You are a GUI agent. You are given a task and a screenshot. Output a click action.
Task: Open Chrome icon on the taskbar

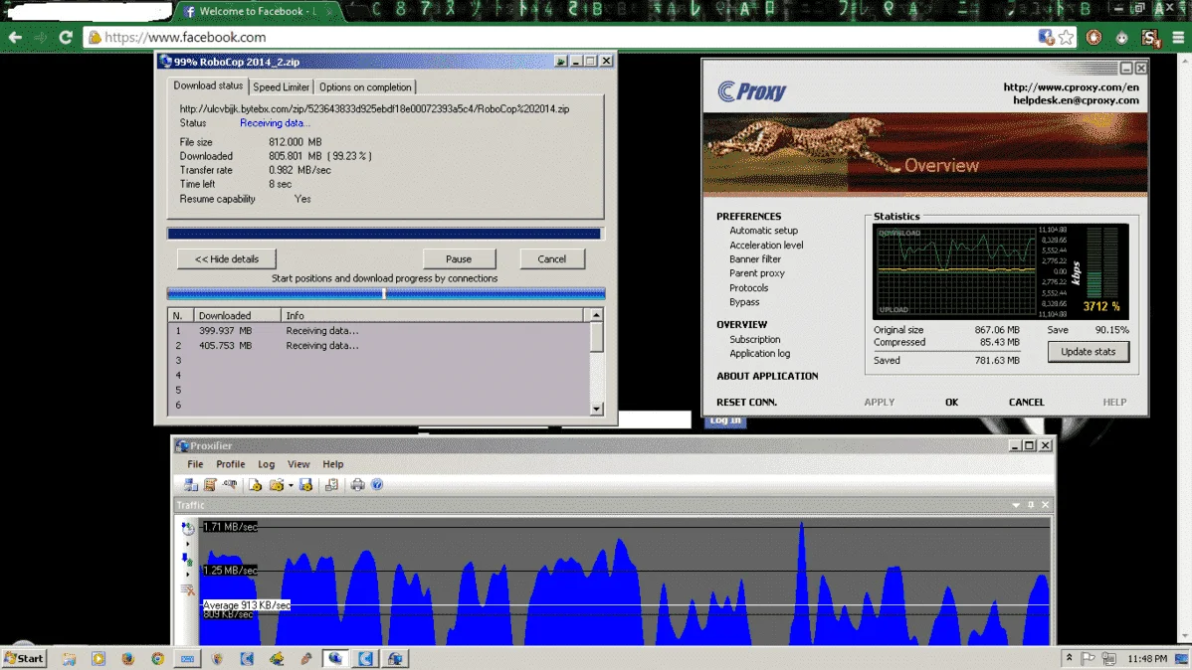tap(157, 659)
